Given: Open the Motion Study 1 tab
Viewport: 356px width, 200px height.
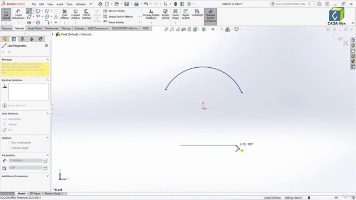Looking at the screenshot, I should tap(53, 193).
